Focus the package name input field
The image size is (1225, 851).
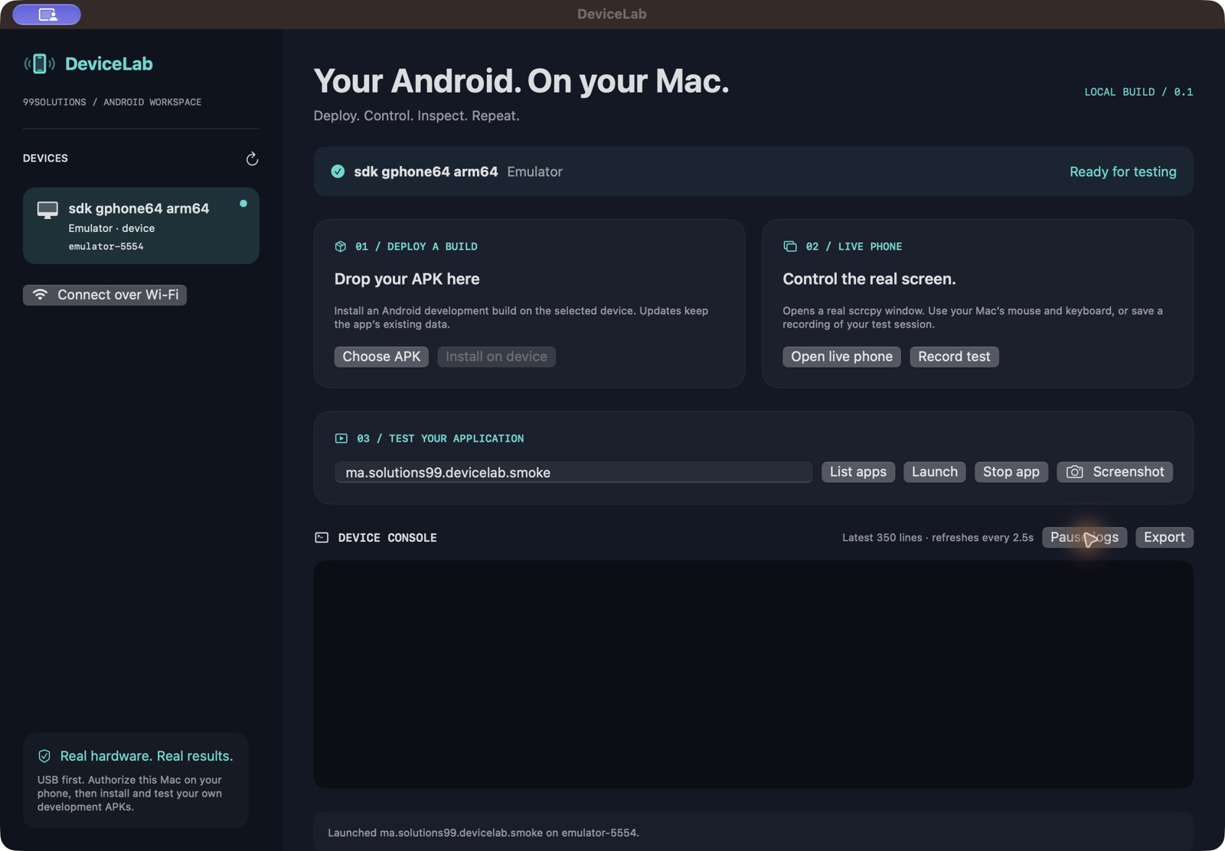point(573,472)
